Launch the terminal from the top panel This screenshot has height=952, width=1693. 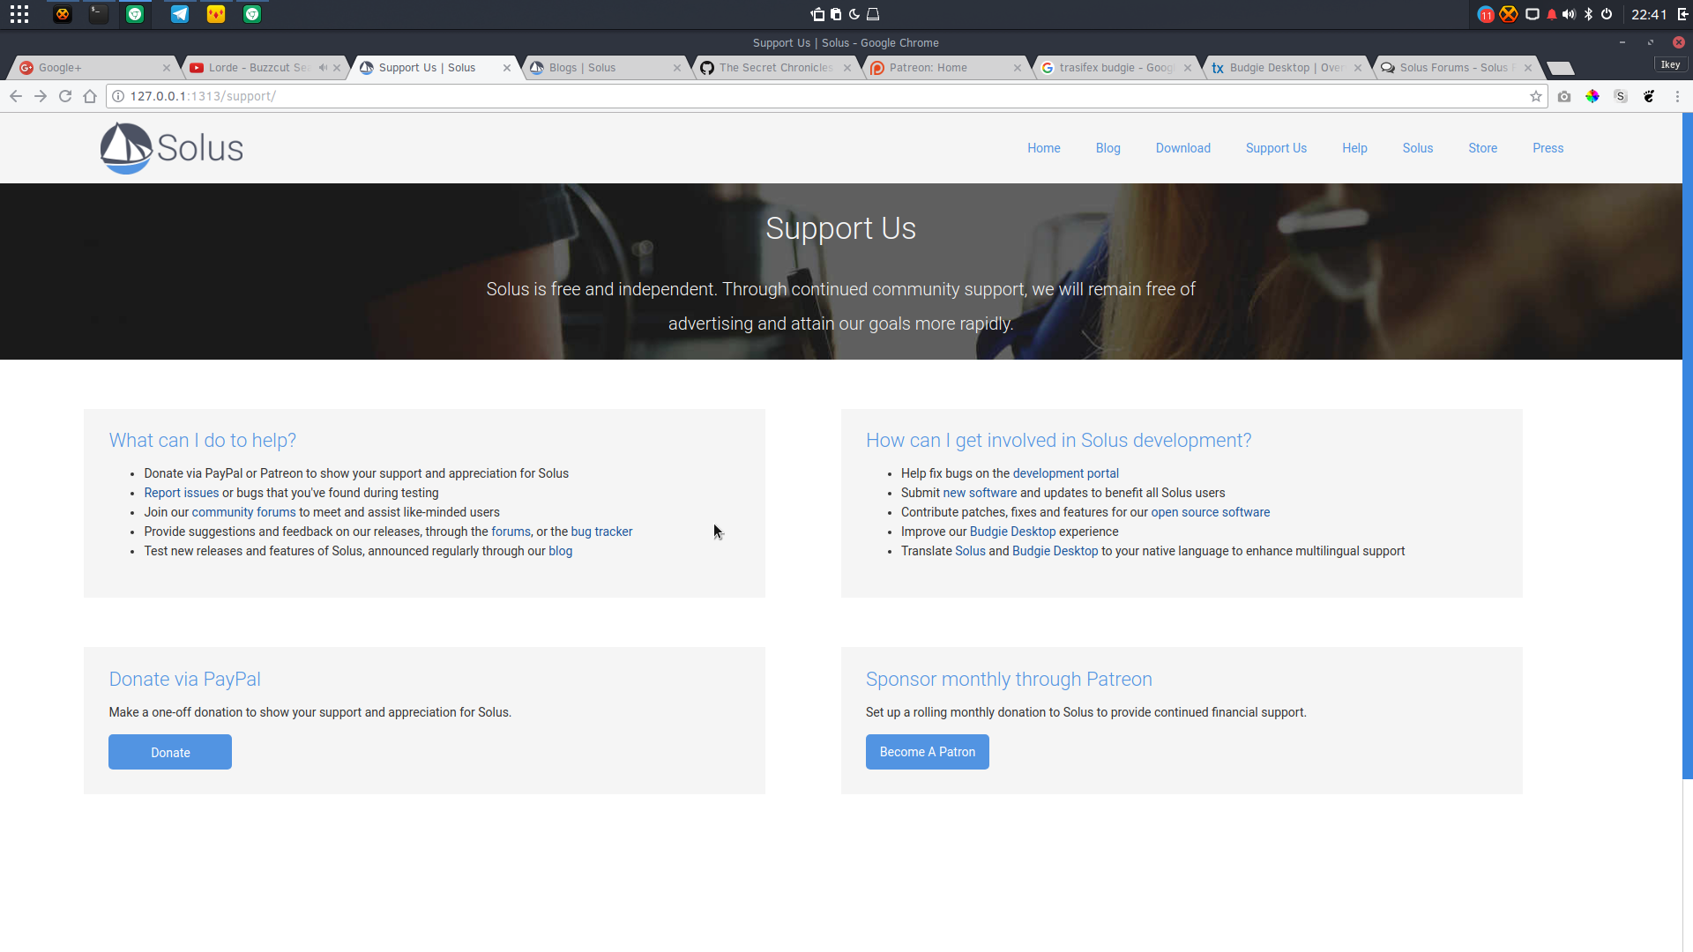coord(99,14)
